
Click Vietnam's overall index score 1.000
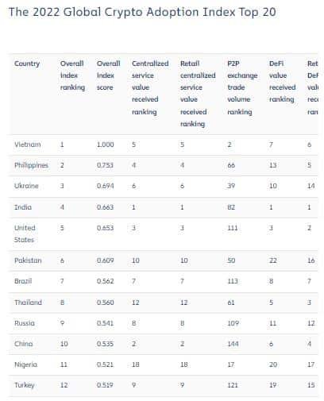click(x=105, y=145)
